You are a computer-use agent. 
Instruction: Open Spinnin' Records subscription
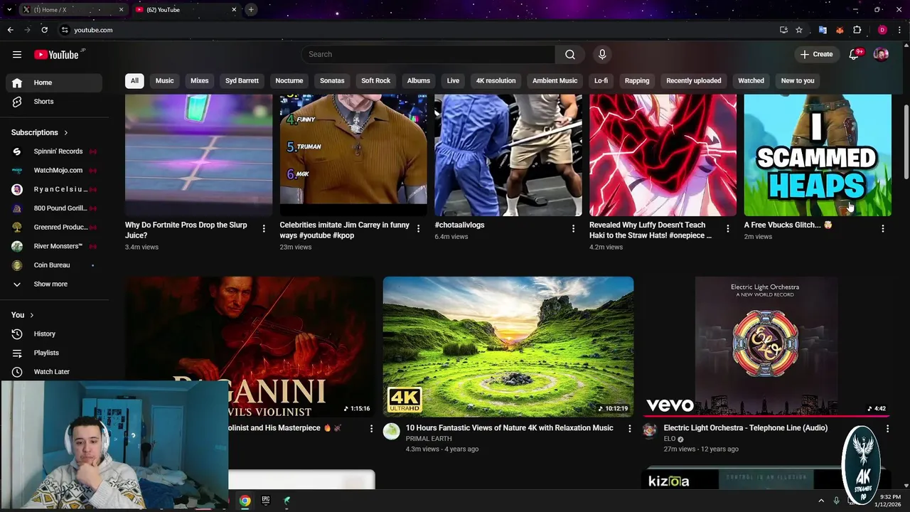54,151
